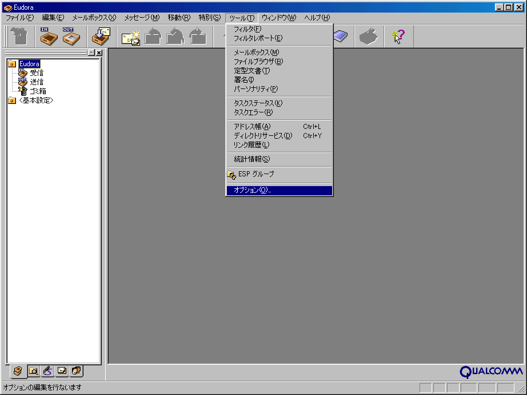This screenshot has height=395, width=527.
Task: Open the ウィンドウ(W) menu
Action: pyautogui.click(x=278, y=18)
